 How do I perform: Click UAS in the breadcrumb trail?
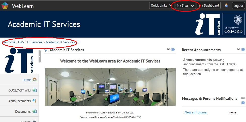coord(21,42)
